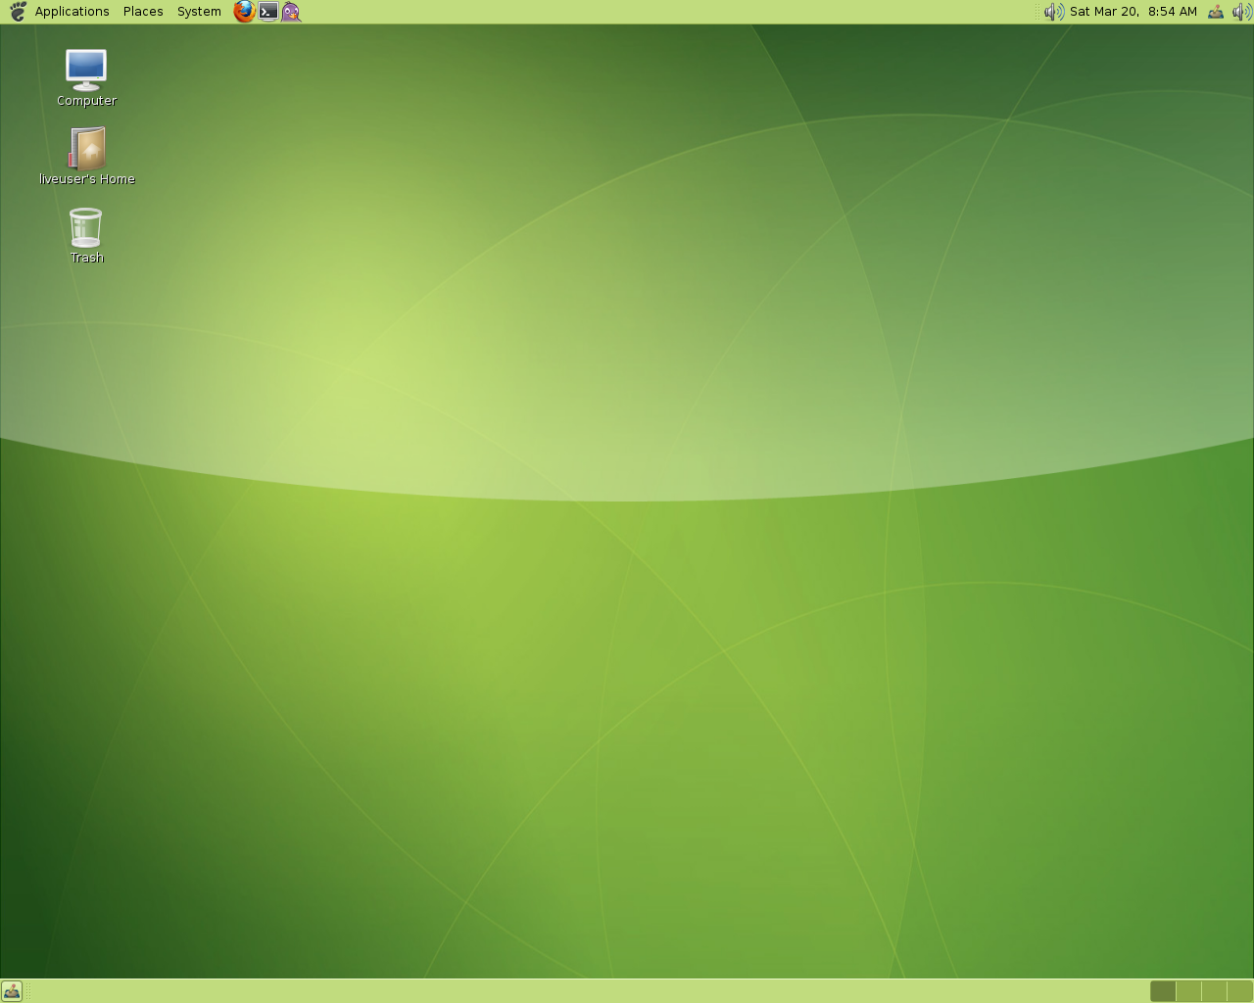The image size is (1254, 1003).
Task: Switch to the second workspace in the switcher
Action: pyautogui.click(x=1188, y=991)
